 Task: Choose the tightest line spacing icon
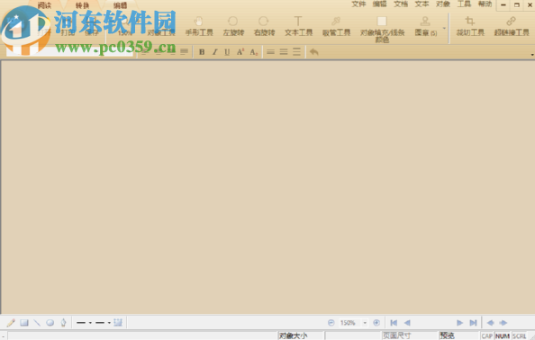(x=270, y=52)
